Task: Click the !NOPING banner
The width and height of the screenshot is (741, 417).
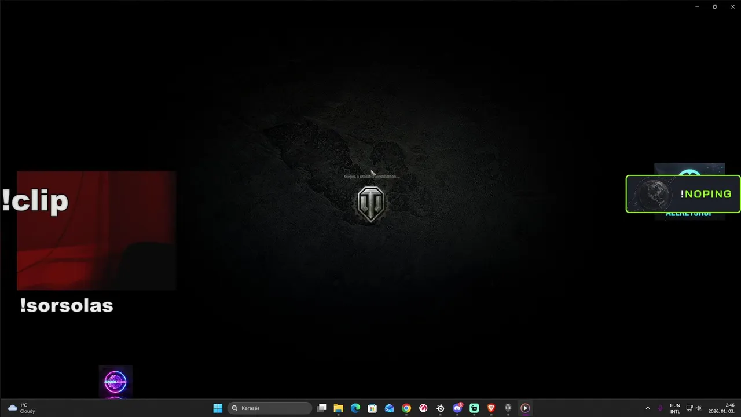Action: click(683, 194)
